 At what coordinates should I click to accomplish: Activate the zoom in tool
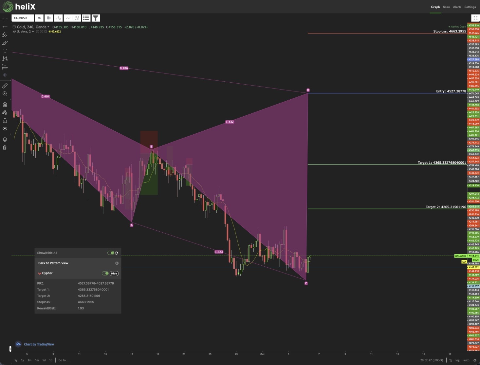coord(5,94)
